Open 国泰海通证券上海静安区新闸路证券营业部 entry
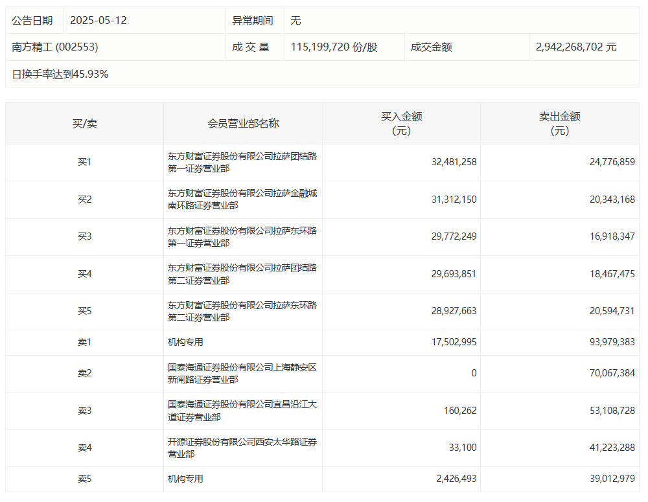 click(x=242, y=373)
